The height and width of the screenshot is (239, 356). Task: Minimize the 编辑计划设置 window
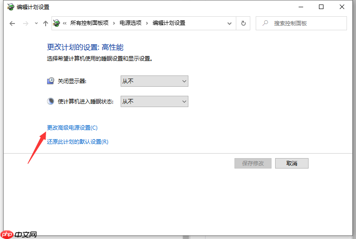pos(301,7)
